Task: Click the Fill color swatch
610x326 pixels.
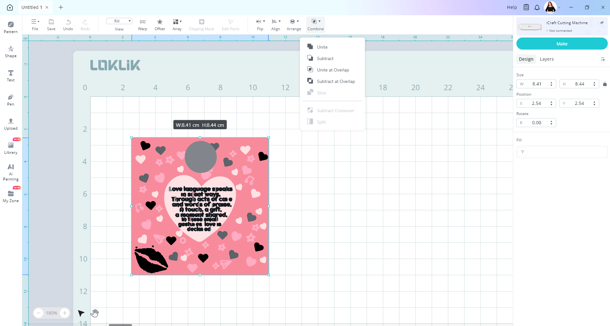Action: 522,152
